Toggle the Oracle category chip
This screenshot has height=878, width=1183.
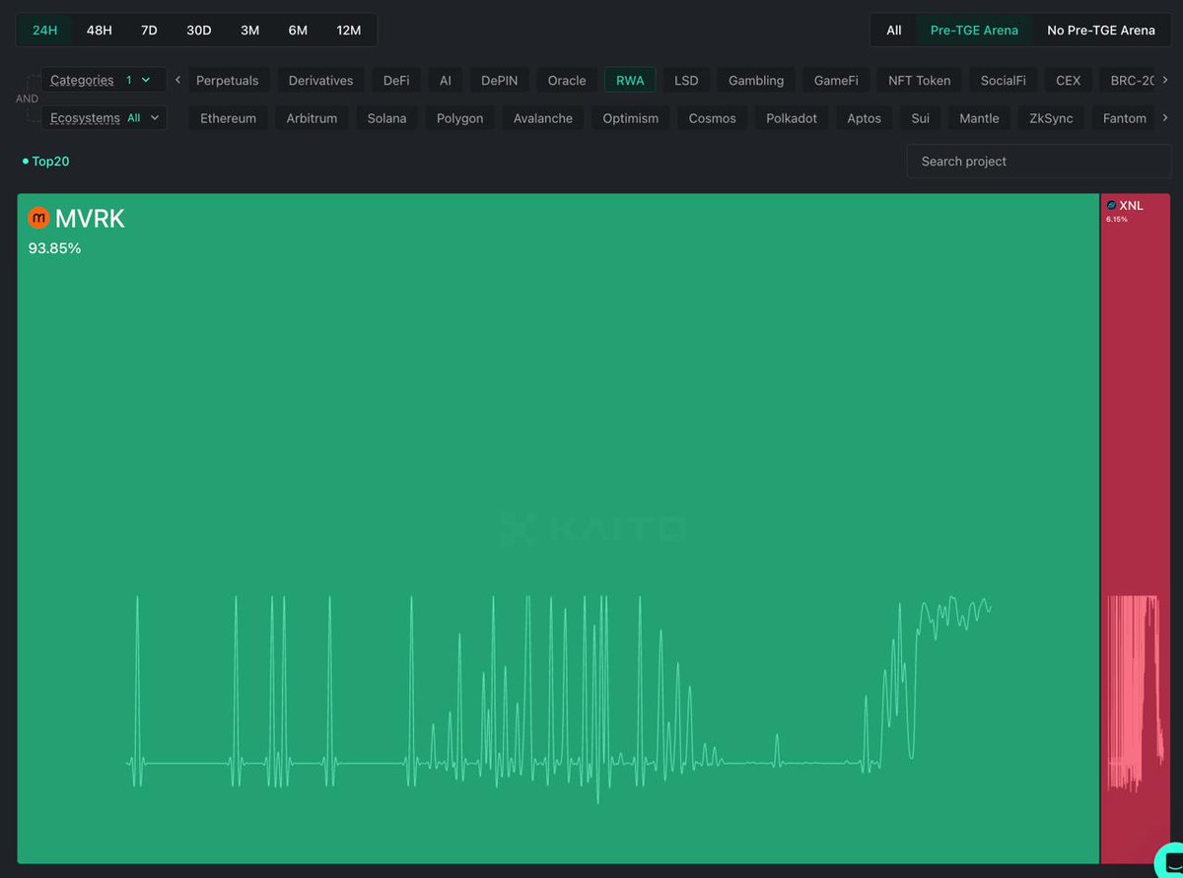point(567,81)
